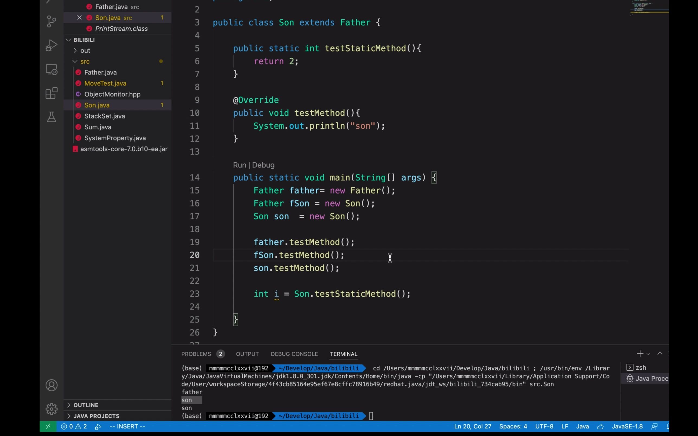Select asmtools-core-7.0.b10-ea.jar file
The image size is (698, 436).
tap(117, 149)
